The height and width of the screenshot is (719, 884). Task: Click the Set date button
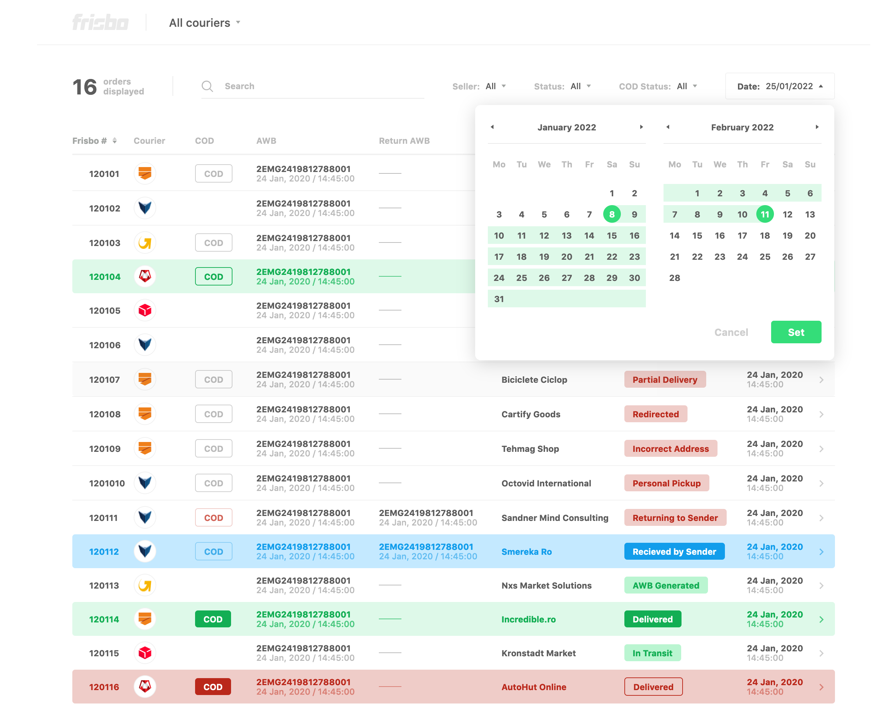(796, 332)
